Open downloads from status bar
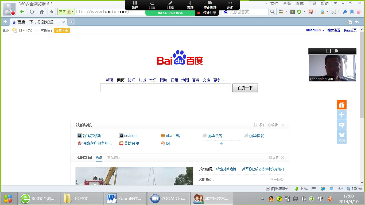 (x=301, y=188)
